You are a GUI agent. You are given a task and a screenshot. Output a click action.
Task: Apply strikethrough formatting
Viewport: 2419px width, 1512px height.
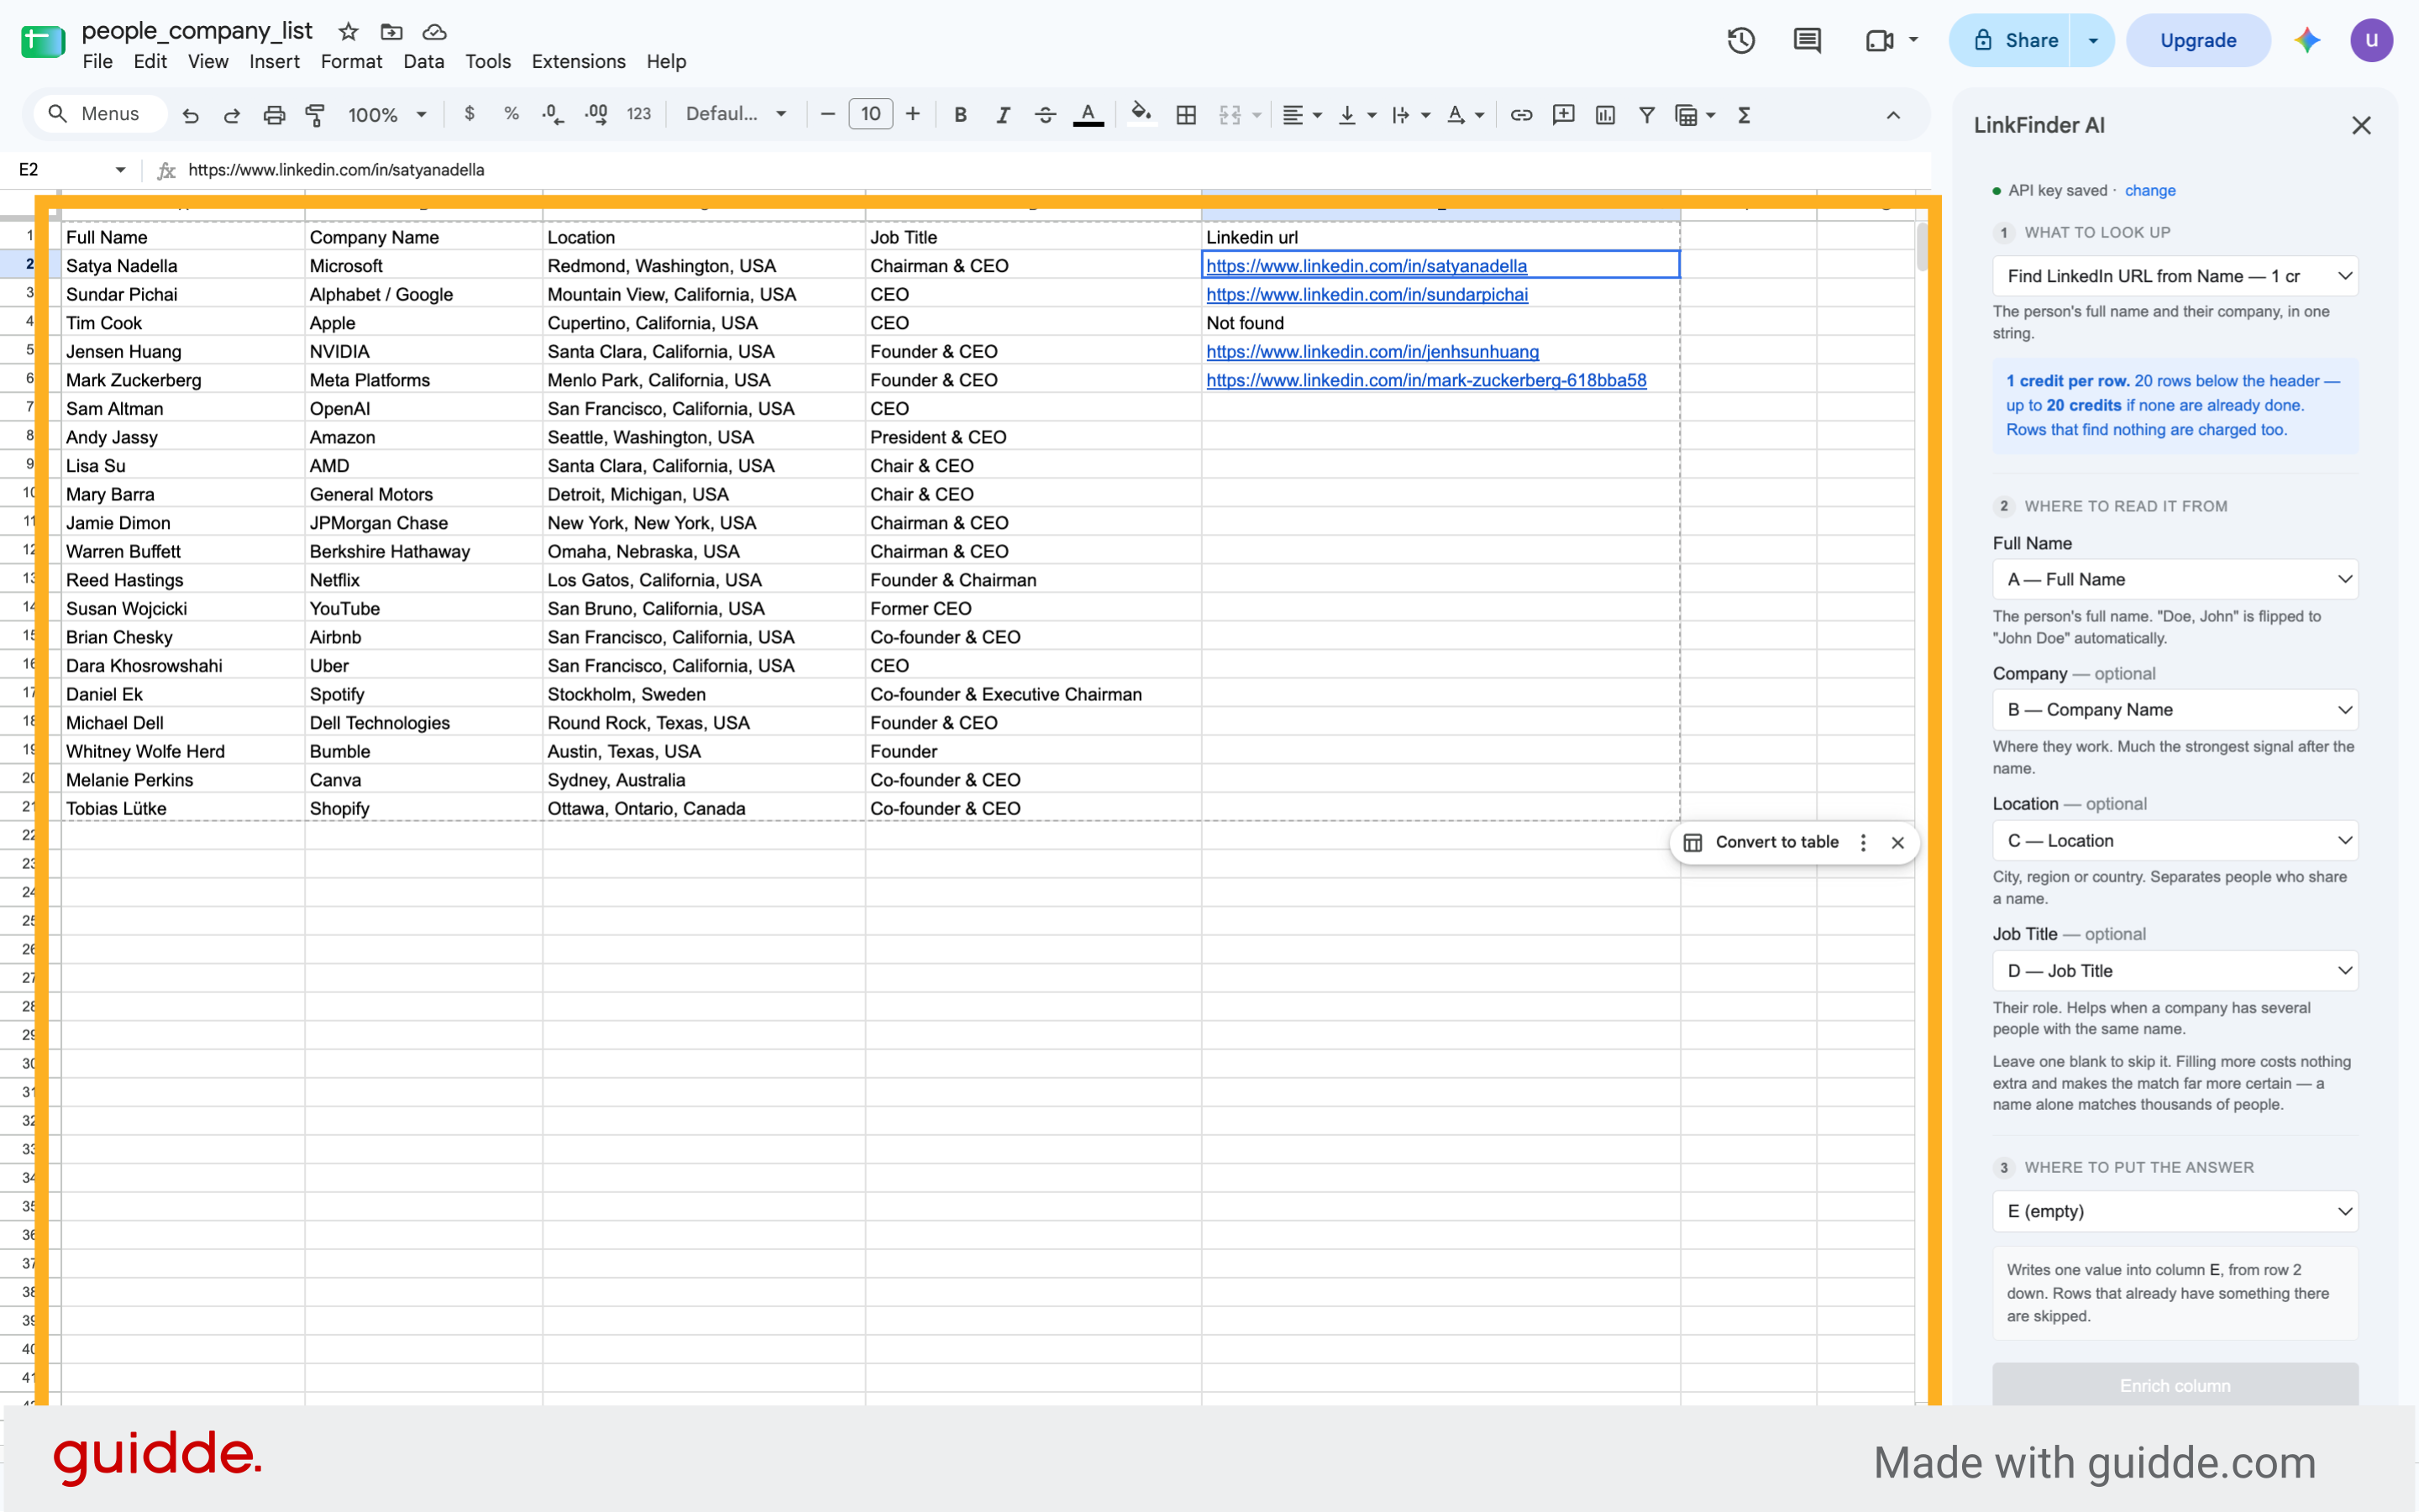click(x=1046, y=114)
